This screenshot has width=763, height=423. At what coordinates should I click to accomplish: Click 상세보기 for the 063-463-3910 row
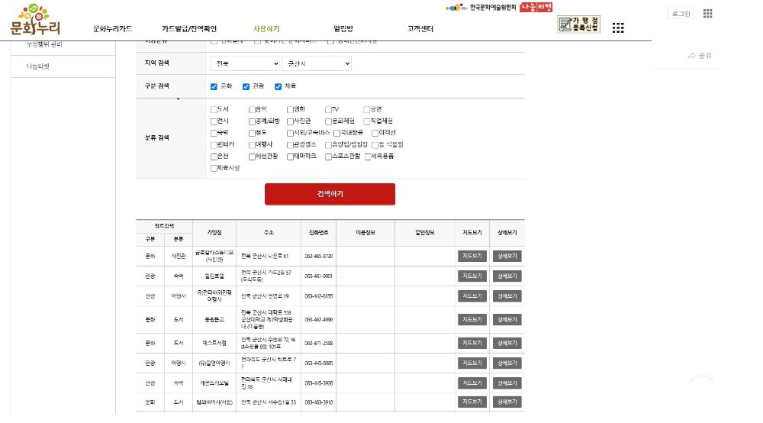507,402
